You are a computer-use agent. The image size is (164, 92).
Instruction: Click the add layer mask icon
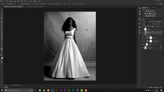pos(152,87)
